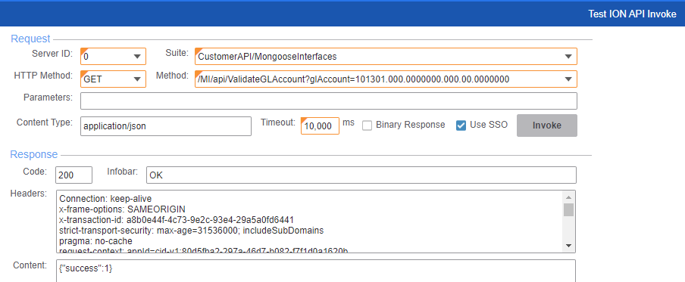The image size is (685, 282).
Task: Uncheck the Use SSO checkbox
Action: (x=461, y=126)
